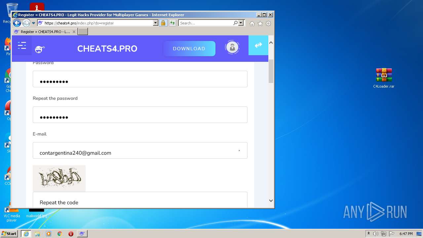Click the CHEATS4.PRO mascot logo icon
This screenshot has height=238, width=423.
tap(40, 49)
